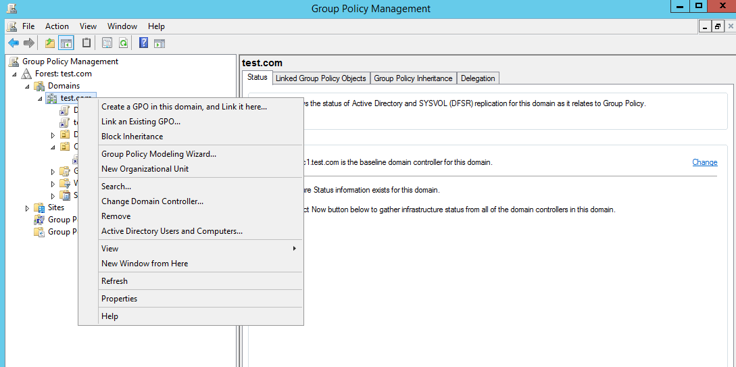Click the MMC console icon beside File menu
This screenshot has width=736, height=367.
tap(12, 26)
